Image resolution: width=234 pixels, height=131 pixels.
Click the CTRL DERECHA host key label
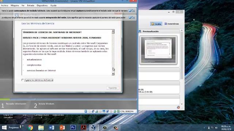(x=127, y=111)
